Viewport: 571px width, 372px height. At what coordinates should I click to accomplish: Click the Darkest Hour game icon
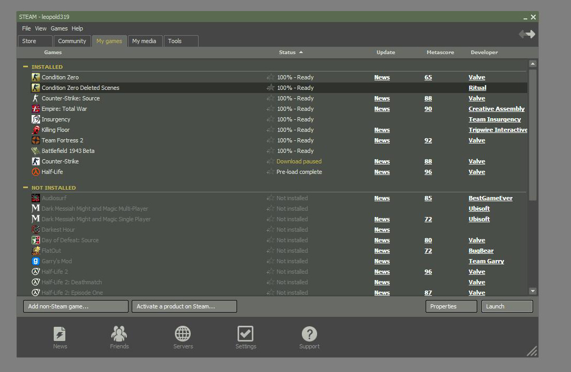click(36, 230)
